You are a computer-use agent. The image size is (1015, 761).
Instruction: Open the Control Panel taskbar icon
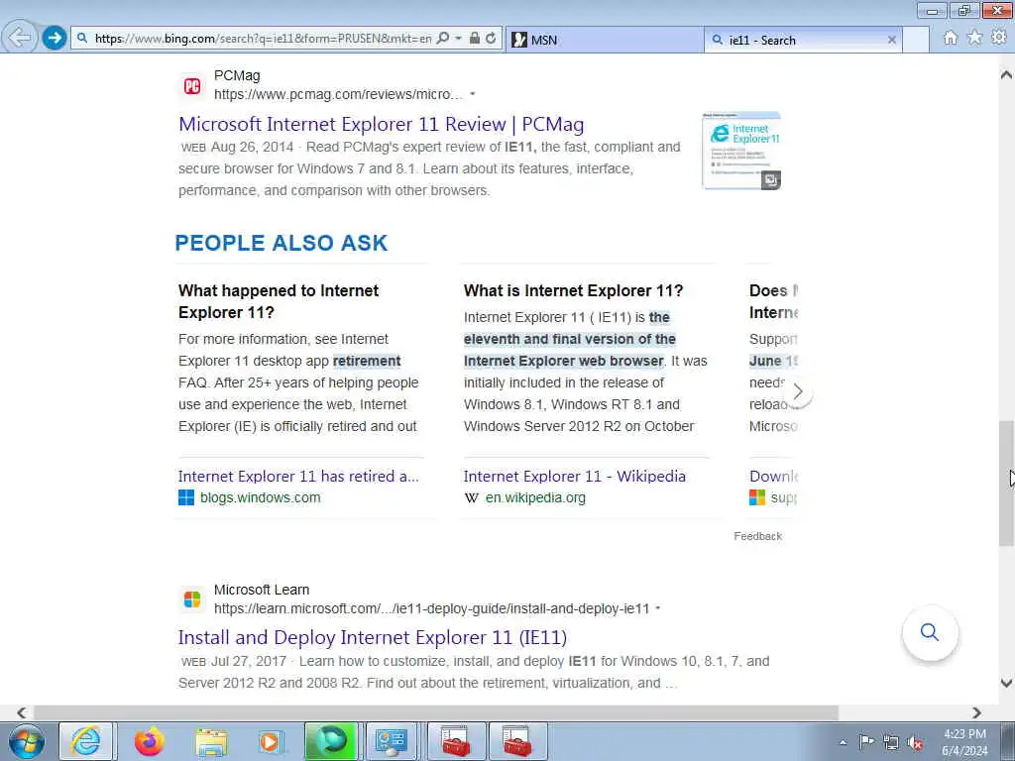point(392,741)
